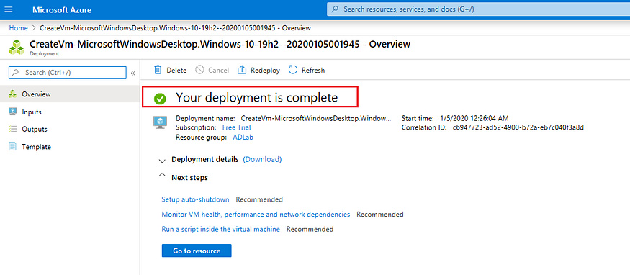Focus the Search (Ctrl+/) sidebar field
The image size is (630, 275).
[x=68, y=73]
